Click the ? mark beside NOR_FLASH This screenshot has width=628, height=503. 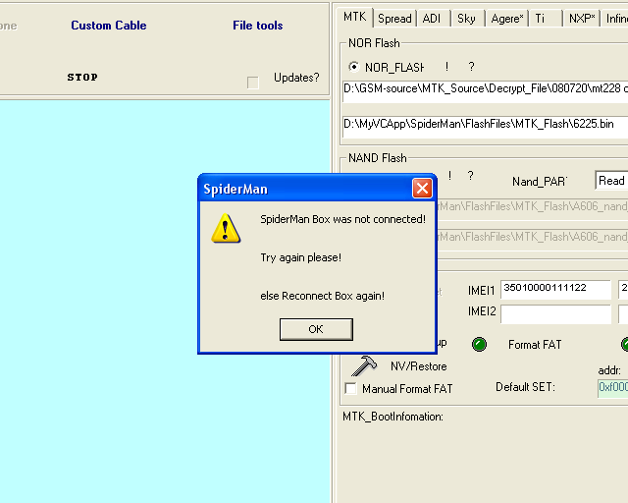coord(471,67)
